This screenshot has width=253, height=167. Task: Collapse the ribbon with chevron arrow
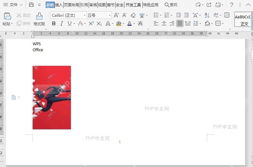coord(248,5)
